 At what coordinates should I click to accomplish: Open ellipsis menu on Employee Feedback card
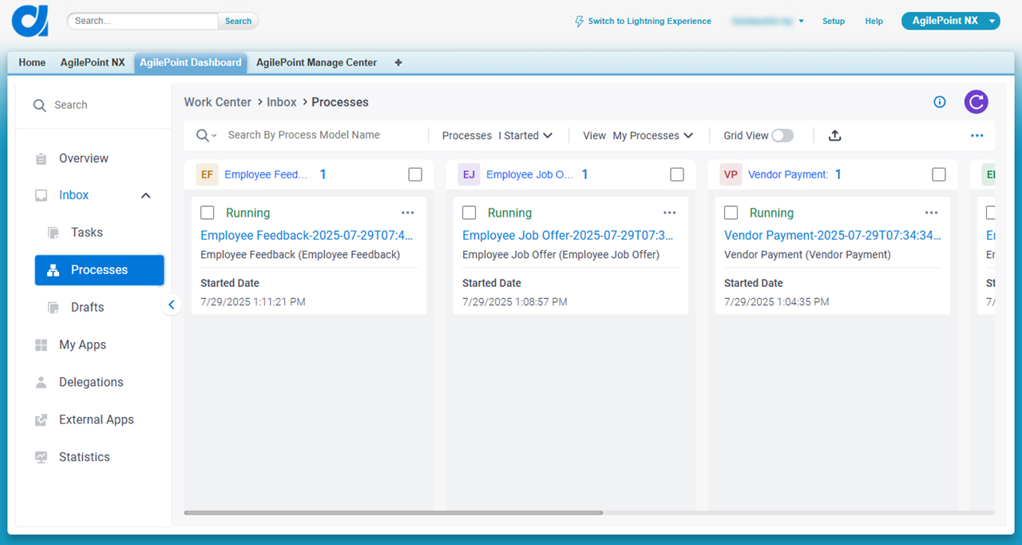(408, 213)
